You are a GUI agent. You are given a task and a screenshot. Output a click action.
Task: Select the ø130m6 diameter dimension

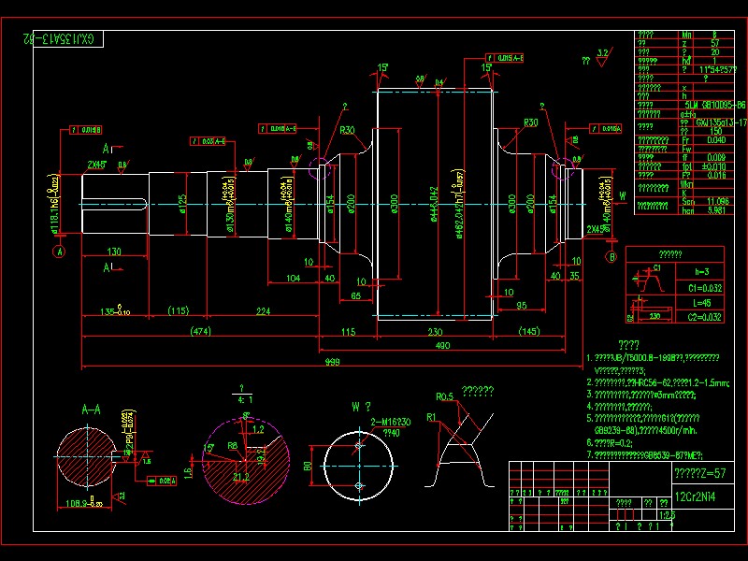[231, 205]
